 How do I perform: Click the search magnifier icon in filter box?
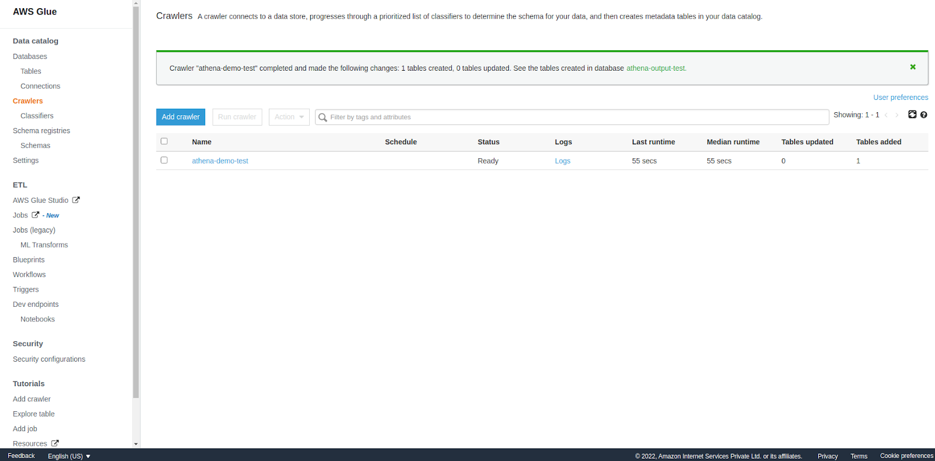point(323,117)
